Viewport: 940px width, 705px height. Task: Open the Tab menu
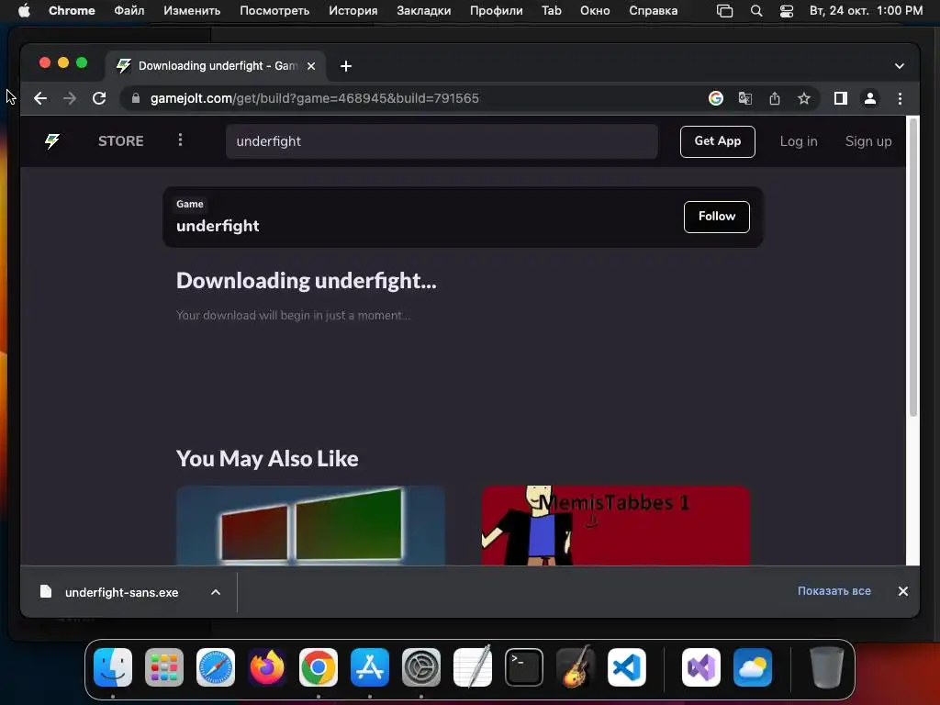click(552, 11)
